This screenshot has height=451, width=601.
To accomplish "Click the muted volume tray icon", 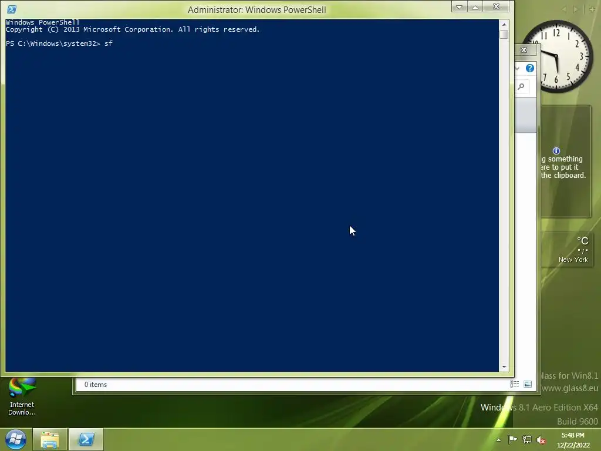I will (541, 440).
